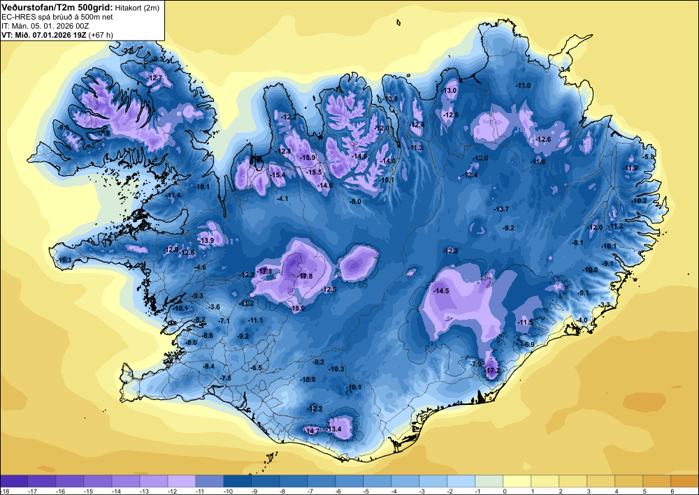Click the title text 'Veðurstofan/T2m 500grid:'

click(x=57, y=7)
